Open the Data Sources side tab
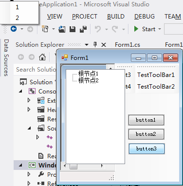 (x=6, y=57)
